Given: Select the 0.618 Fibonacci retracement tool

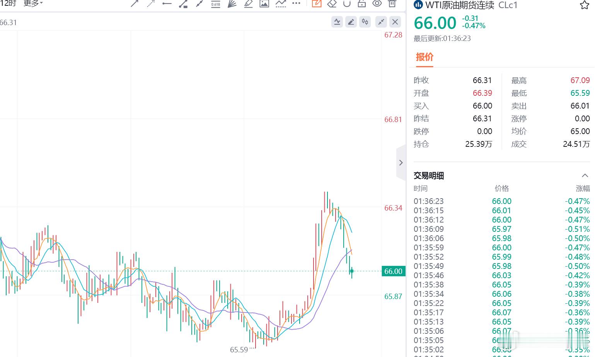Looking at the screenshot, I should point(216,4).
